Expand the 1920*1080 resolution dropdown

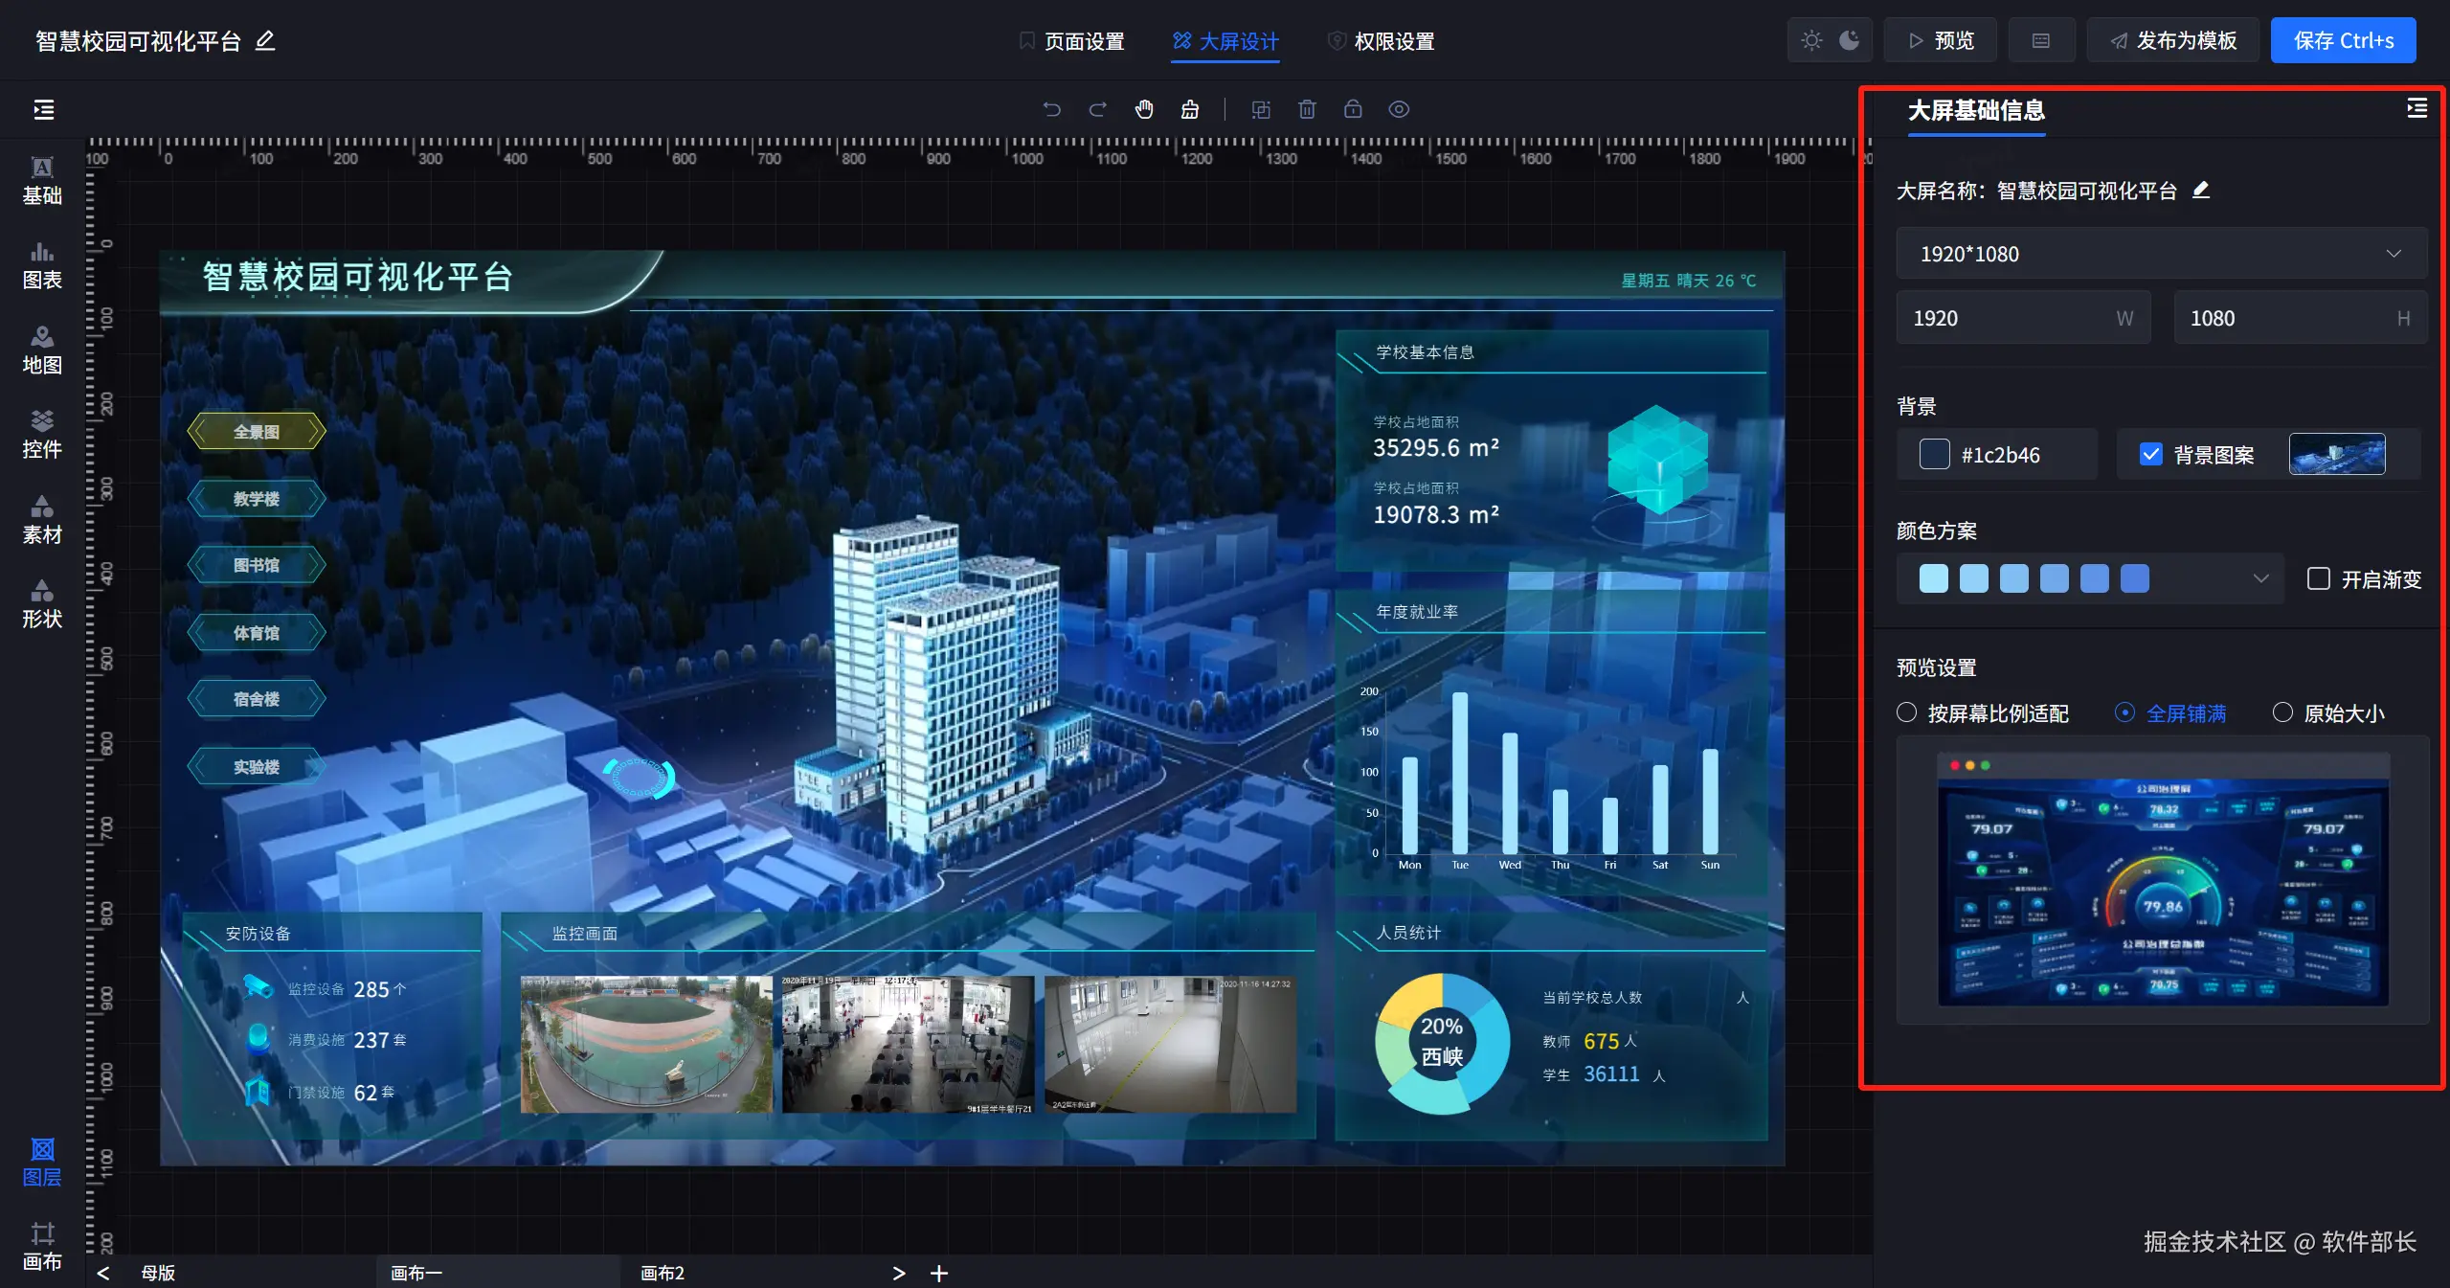coord(2161,254)
